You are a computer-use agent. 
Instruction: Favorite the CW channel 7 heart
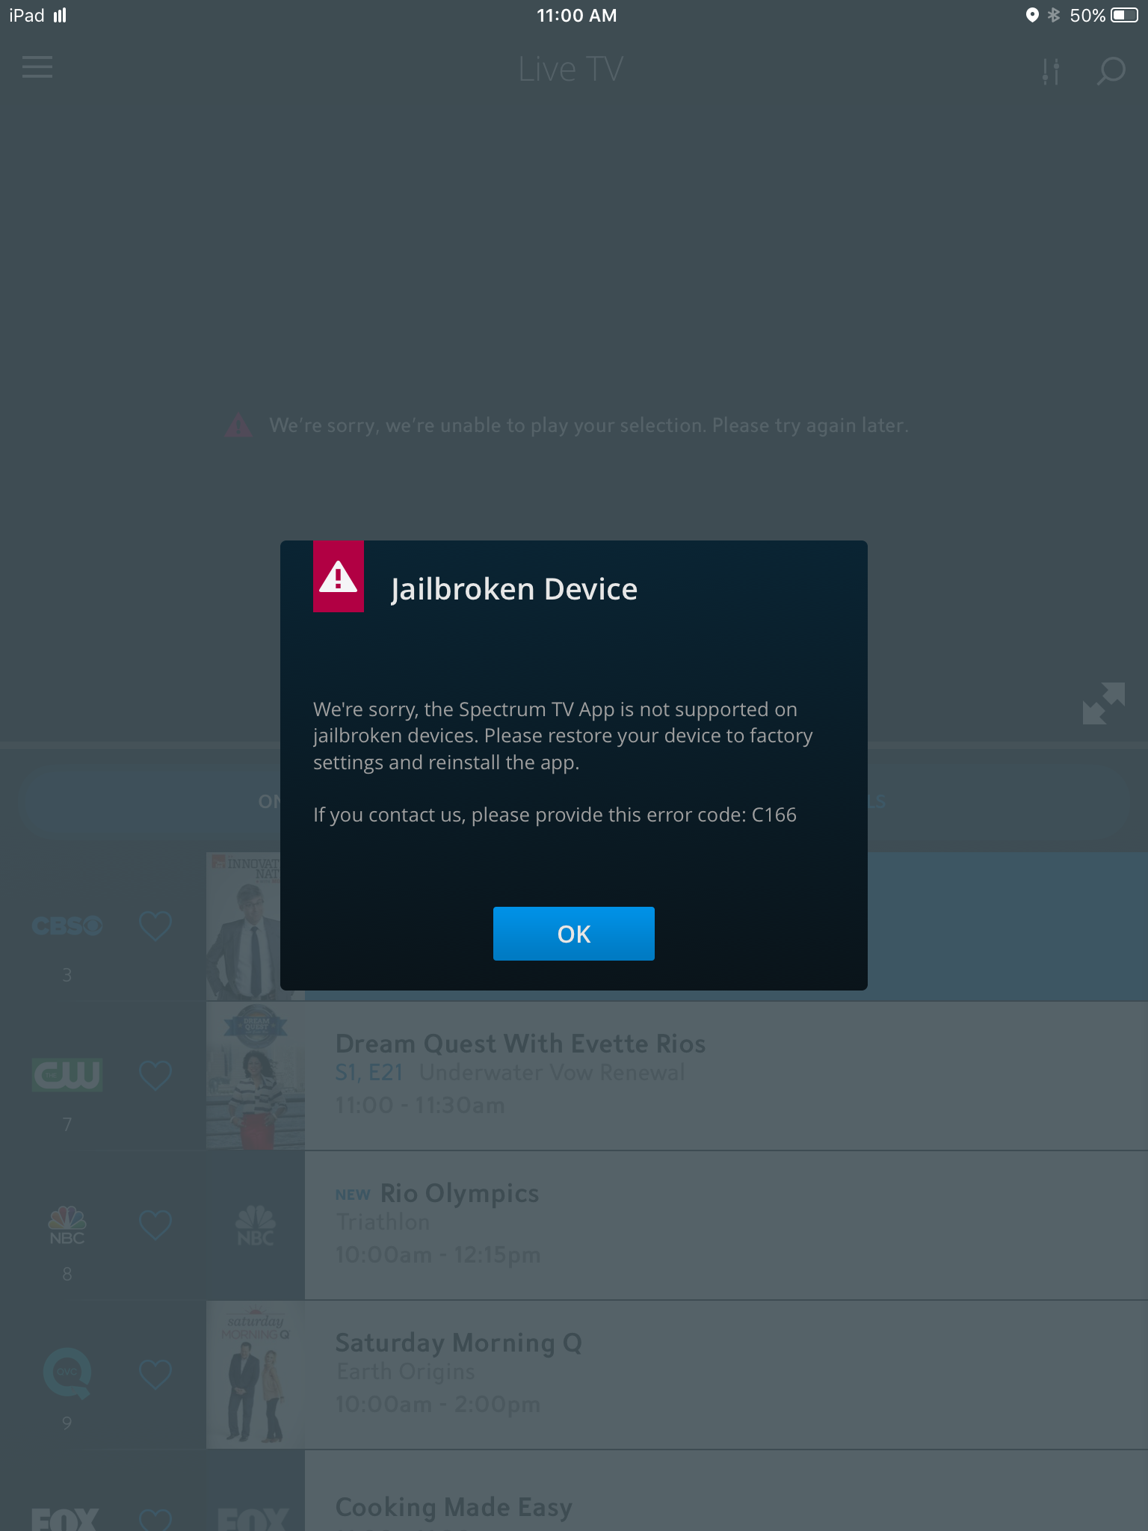pos(155,1075)
